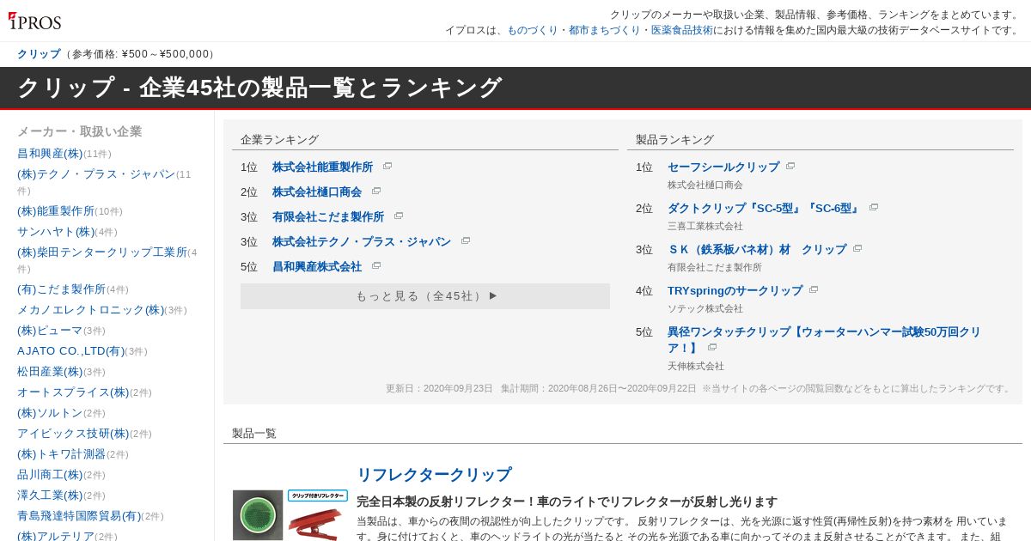Select 品川商工(株) in sidebar
The height and width of the screenshot is (541, 1031).
(x=50, y=475)
